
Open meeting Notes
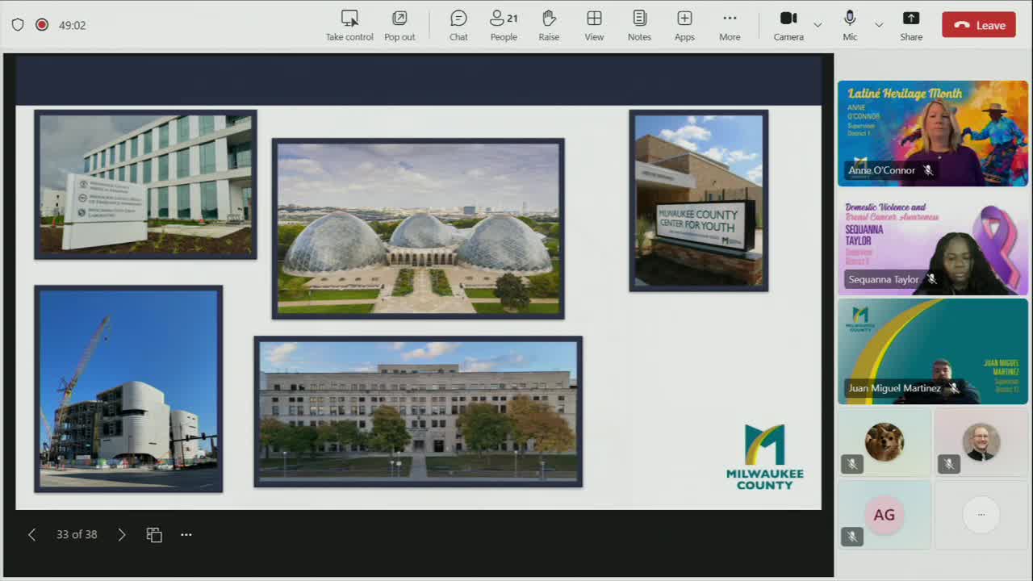coord(639,25)
